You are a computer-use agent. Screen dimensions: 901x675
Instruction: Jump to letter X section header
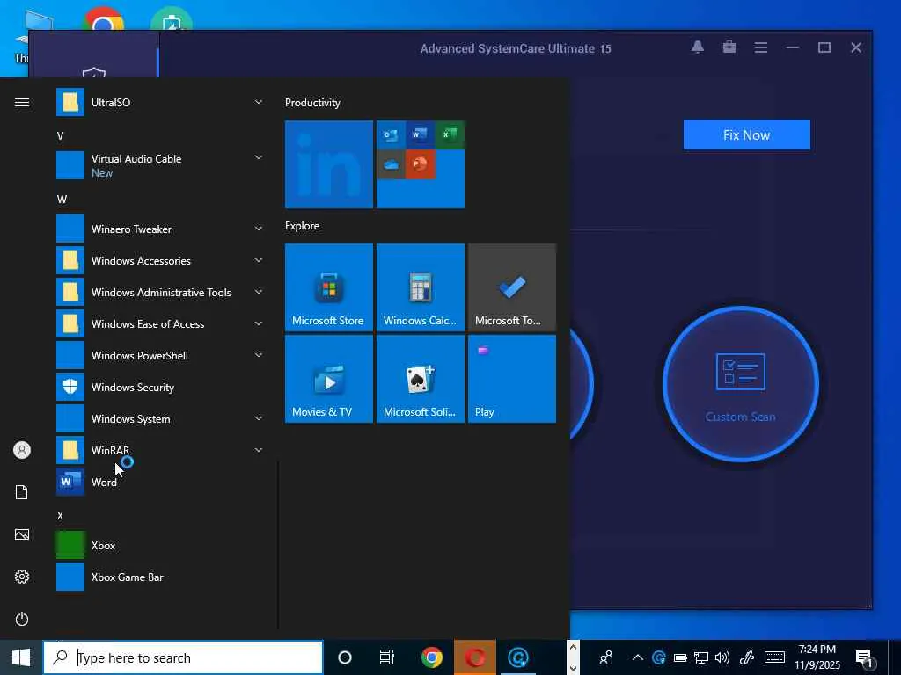pyautogui.click(x=61, y=515)
